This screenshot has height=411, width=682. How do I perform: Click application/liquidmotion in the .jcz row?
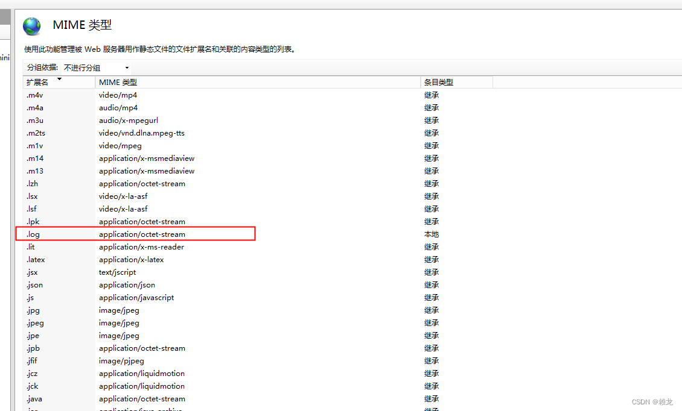click(142, 374)
